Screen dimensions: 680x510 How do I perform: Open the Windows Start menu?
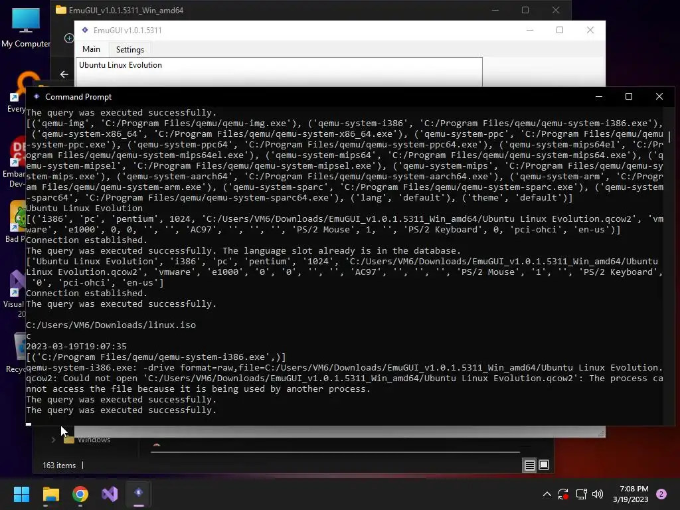(x=21, y=494)
